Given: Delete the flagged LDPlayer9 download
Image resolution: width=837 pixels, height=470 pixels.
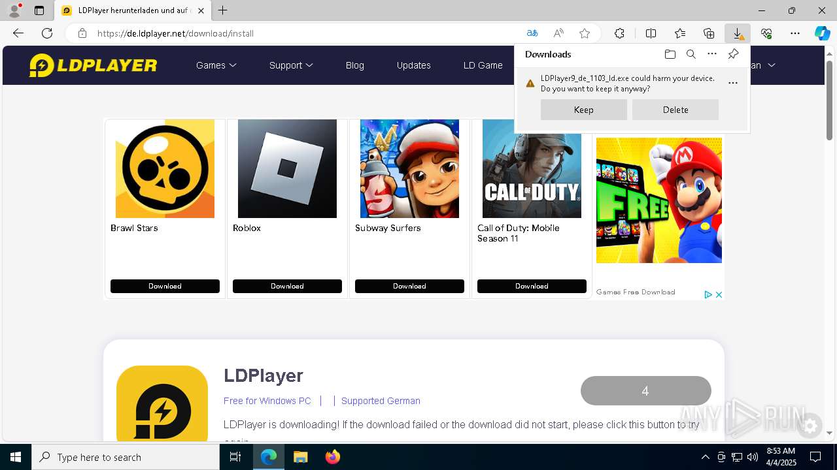Looking at the screenshot, I should pos(675,110).
